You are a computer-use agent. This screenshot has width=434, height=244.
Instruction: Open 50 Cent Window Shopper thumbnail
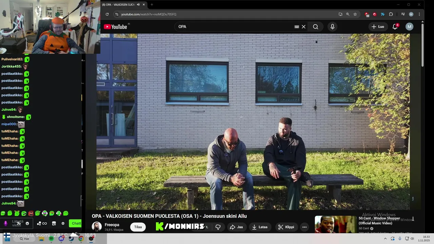pyautogui.click(x=335, y=224)
